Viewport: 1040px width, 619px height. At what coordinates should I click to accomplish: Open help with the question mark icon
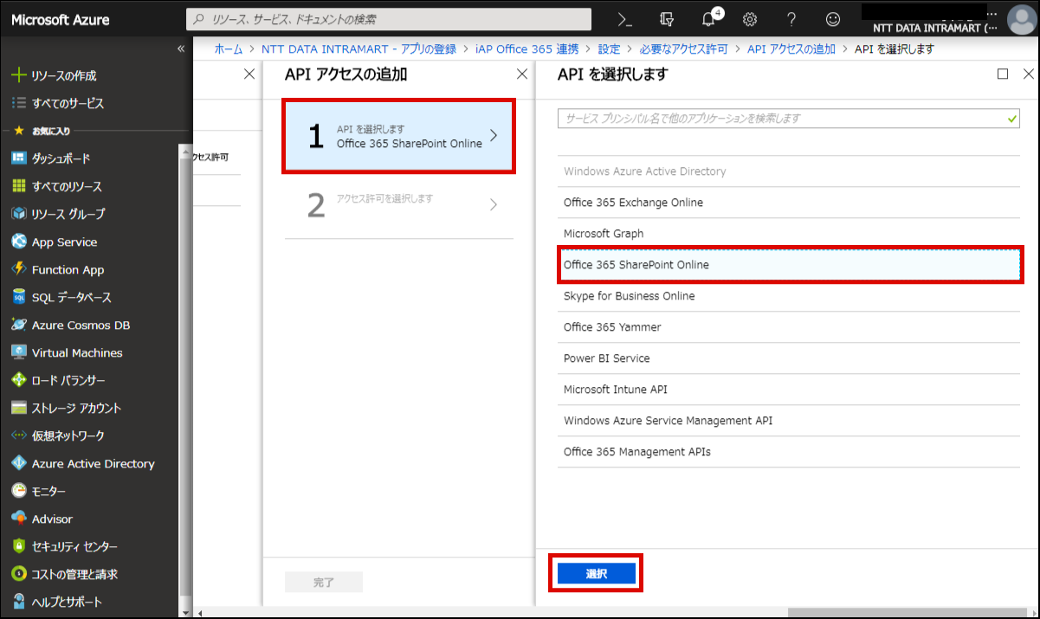click(791, 19)
